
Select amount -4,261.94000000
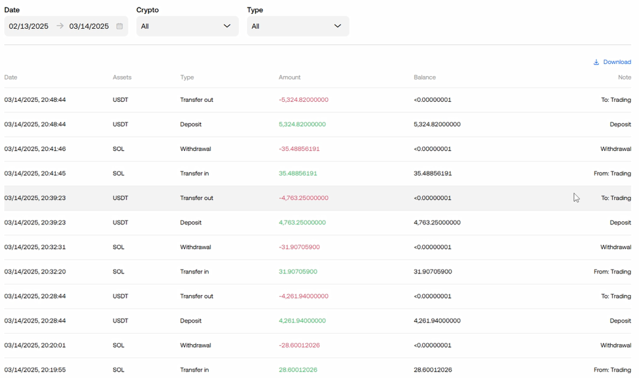[304, 296]
